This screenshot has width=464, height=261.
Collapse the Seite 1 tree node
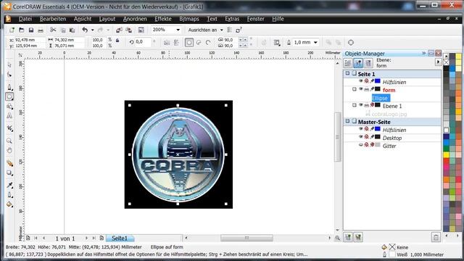347,73
